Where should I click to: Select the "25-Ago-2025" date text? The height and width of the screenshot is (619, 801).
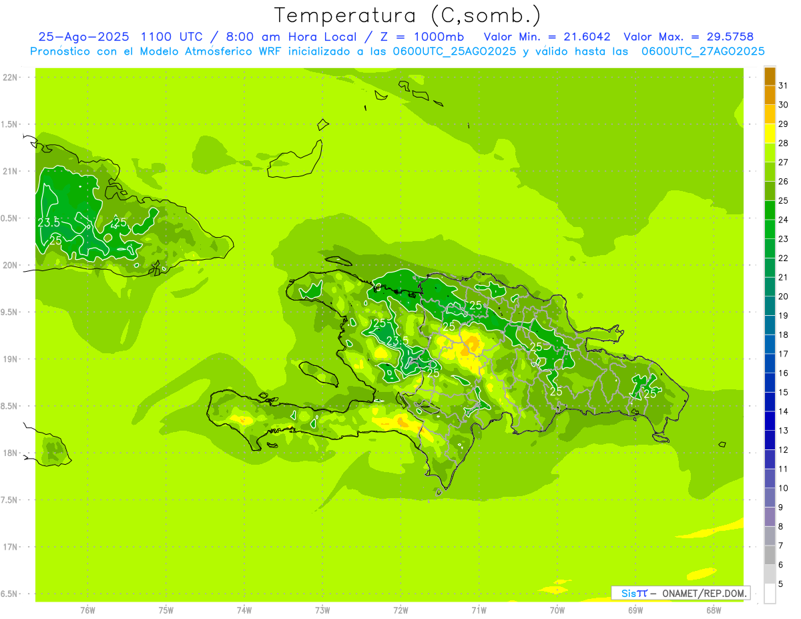[83, 37]
